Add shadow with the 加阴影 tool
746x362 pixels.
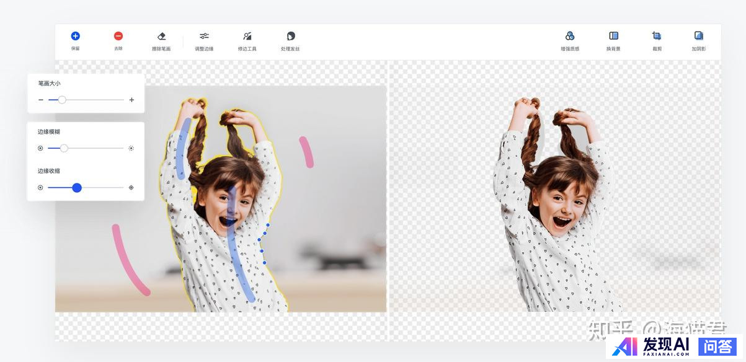point(699,37)
